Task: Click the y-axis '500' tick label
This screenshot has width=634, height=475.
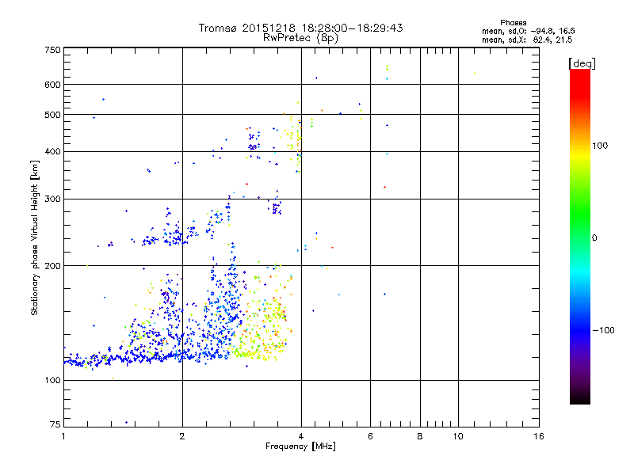Action: 52,115
